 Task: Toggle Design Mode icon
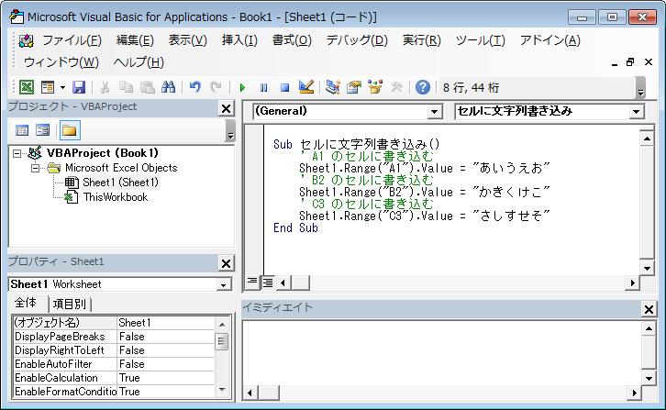305,87
